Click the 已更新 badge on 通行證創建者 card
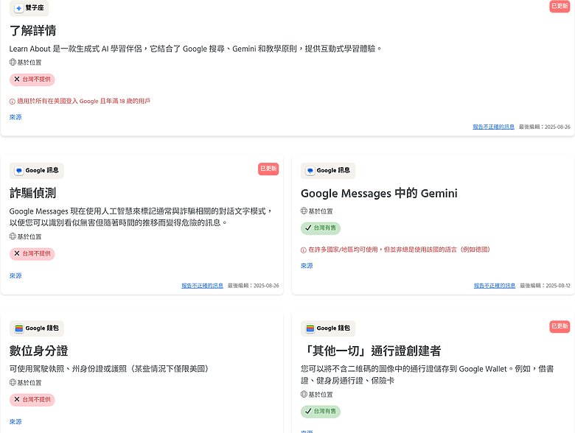Viewport: 575px width, 433px height. click(560, 327)
